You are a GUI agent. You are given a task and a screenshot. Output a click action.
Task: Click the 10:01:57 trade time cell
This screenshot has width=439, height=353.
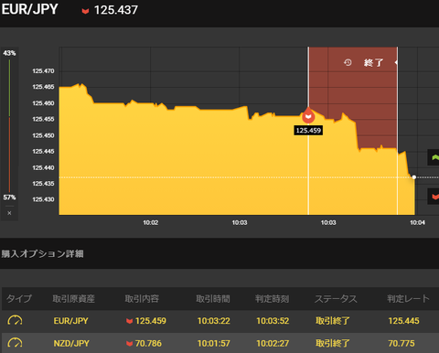(x=214, y=344)
